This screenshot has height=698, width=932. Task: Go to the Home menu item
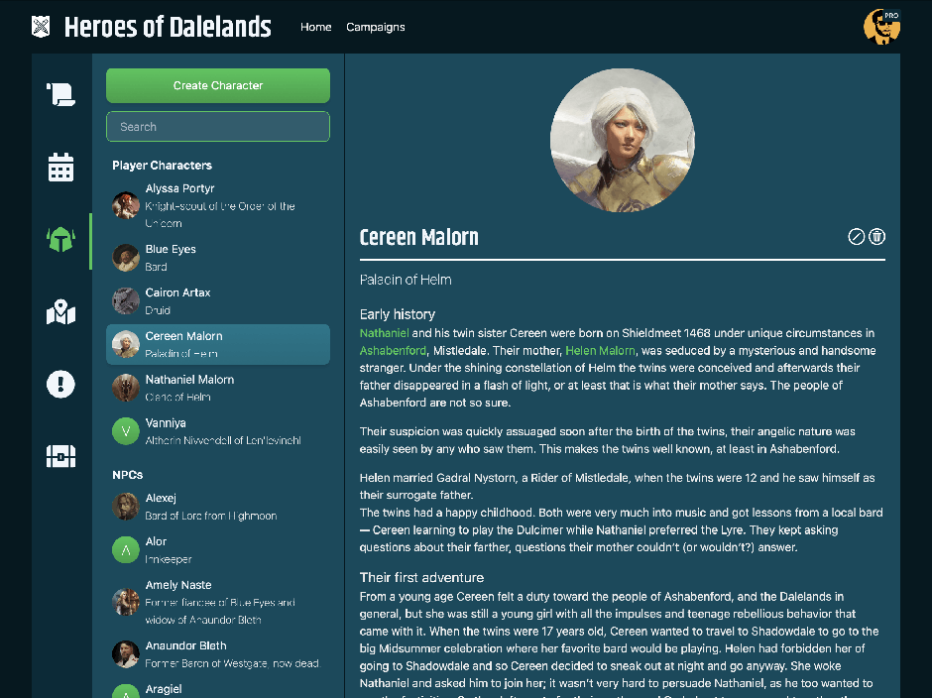[x=315, y=27]
